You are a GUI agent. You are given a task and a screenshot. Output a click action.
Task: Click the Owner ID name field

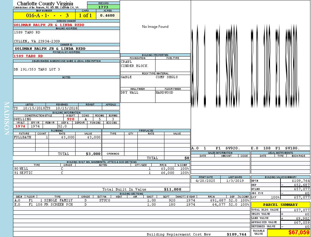pyautogui.click(x=66, y=48)
